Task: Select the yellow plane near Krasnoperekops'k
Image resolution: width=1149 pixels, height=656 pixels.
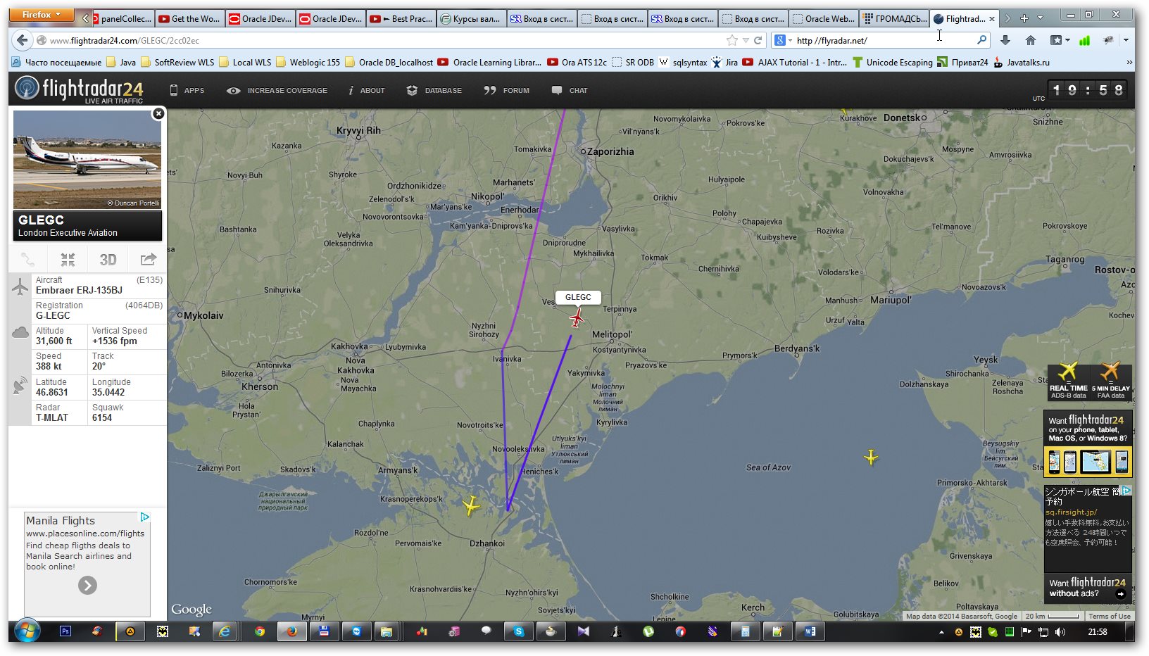Action: click(x=471, y=505)
